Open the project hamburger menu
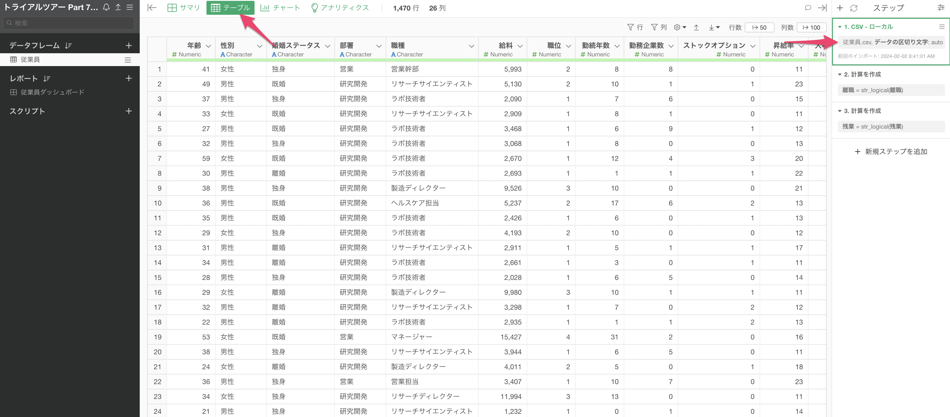The image size is (950, 417). click(130, 7)
